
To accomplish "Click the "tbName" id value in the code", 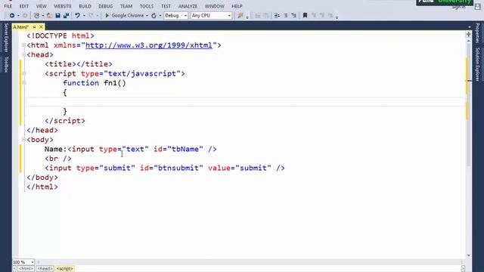I will (185, 150).
